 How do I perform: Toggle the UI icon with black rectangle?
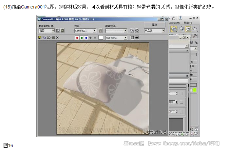point(137,38)
